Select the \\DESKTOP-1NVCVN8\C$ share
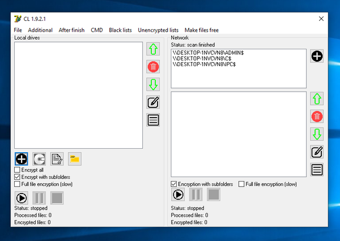This screenshot has height=241, width=340. point(202,58)
